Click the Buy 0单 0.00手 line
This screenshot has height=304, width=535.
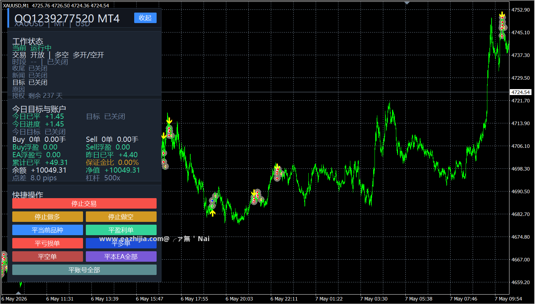pyautogui.click(x=39, y=139)
